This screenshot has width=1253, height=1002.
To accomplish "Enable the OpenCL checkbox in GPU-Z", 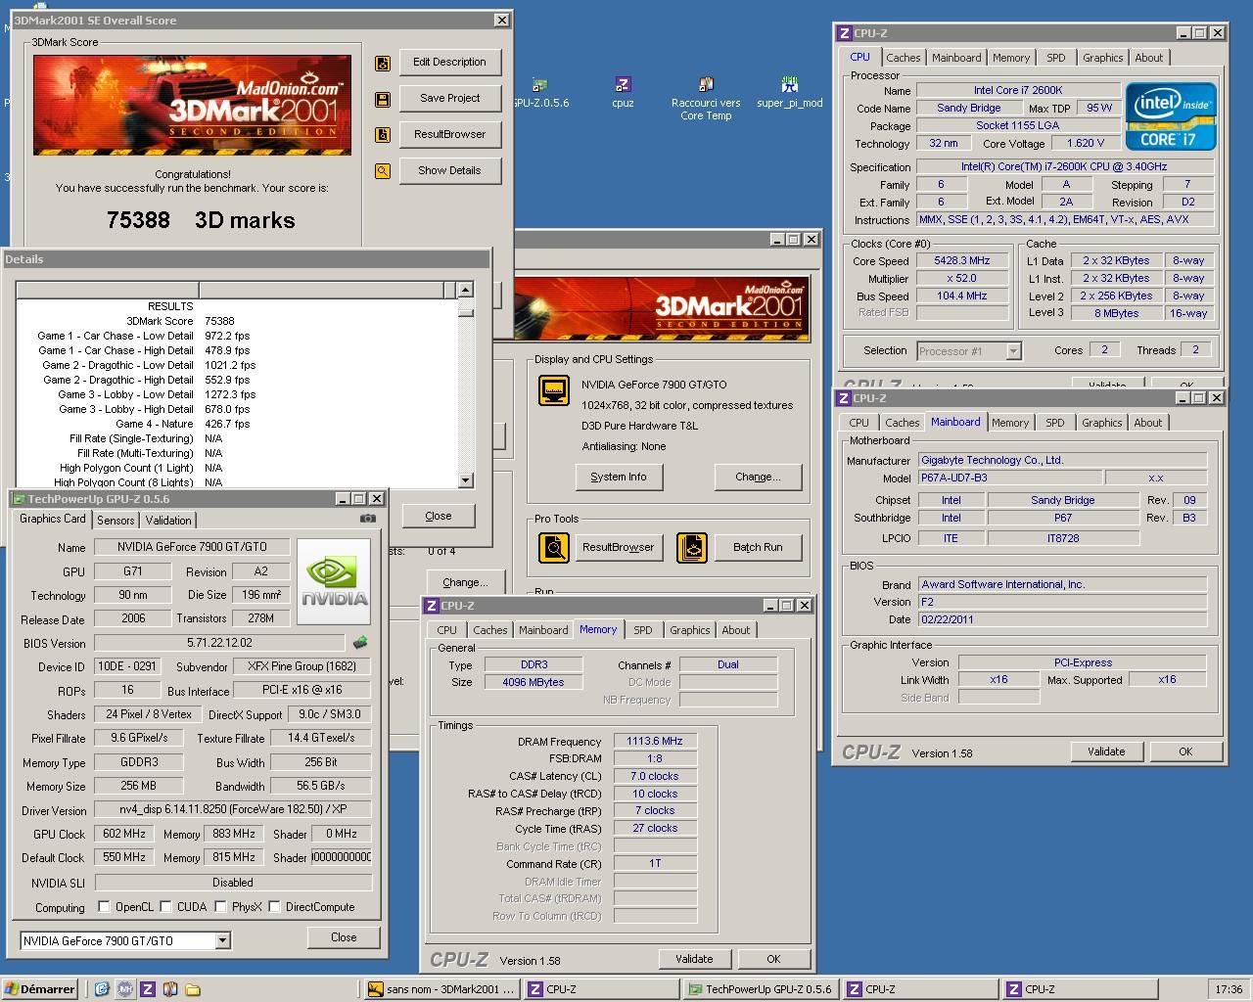I will click(x=104, y=907).
